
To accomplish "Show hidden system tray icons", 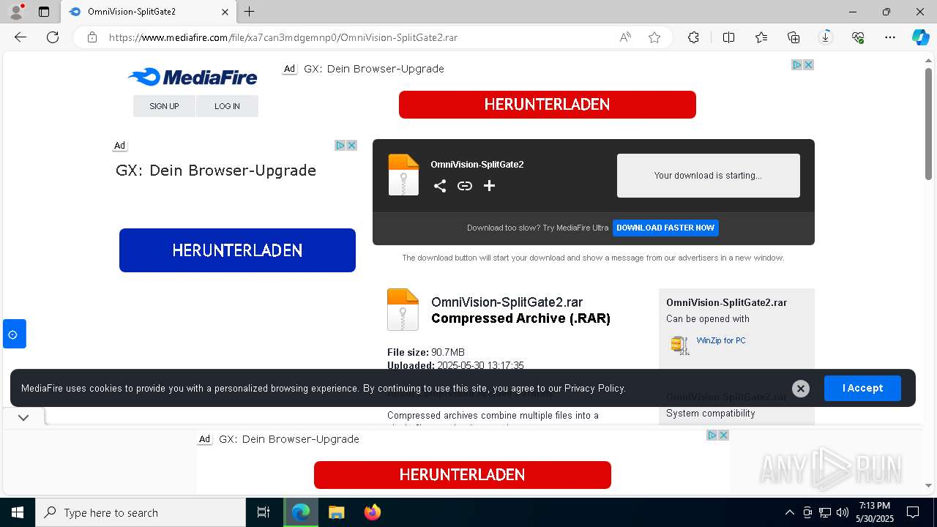I will [789, 512].
